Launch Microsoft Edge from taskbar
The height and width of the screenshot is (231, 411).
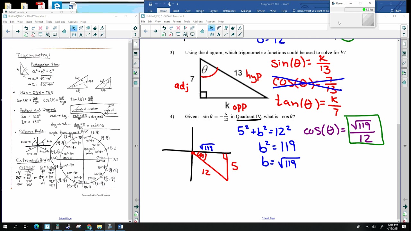point(36,227)
